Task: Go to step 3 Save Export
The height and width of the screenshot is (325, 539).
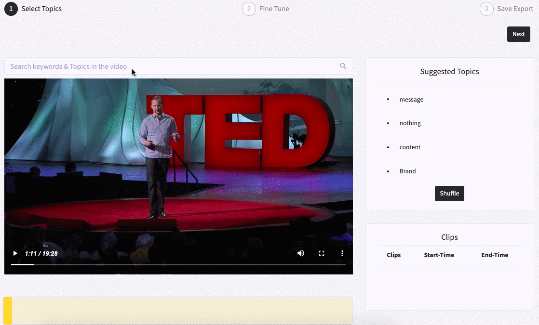Action: pyautogui.click(x=506, y=9)
